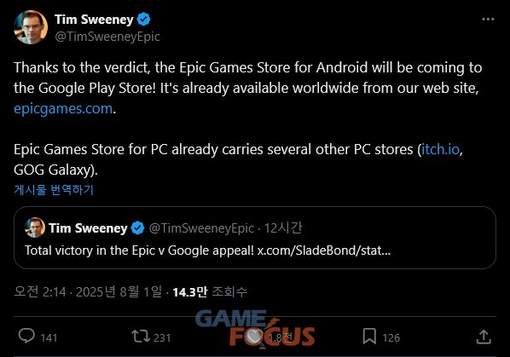Click the 14.3만 view count

(190, 292)
